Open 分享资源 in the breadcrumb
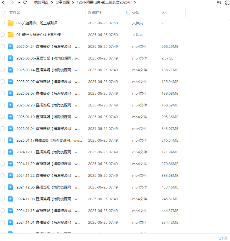 click(x=63, y=2)
